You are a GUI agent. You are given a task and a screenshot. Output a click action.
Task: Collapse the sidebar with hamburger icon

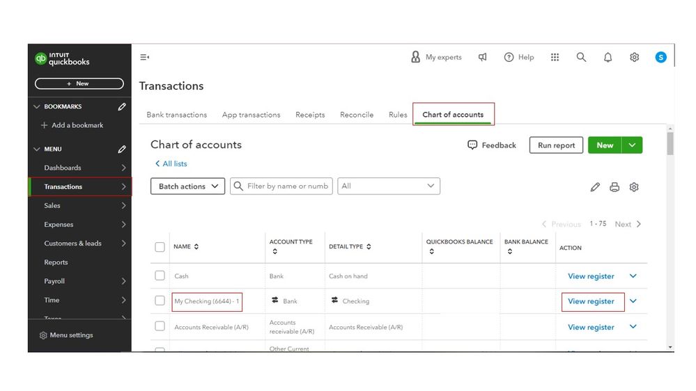click(x=145, y=57)
